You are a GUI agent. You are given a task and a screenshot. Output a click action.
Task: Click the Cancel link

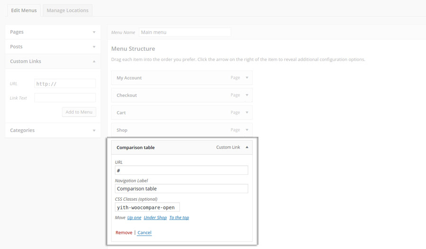click(144, 232)
